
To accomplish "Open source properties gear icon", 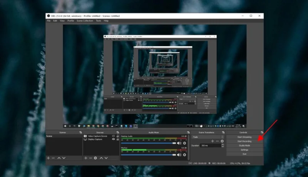I will 95,158.
